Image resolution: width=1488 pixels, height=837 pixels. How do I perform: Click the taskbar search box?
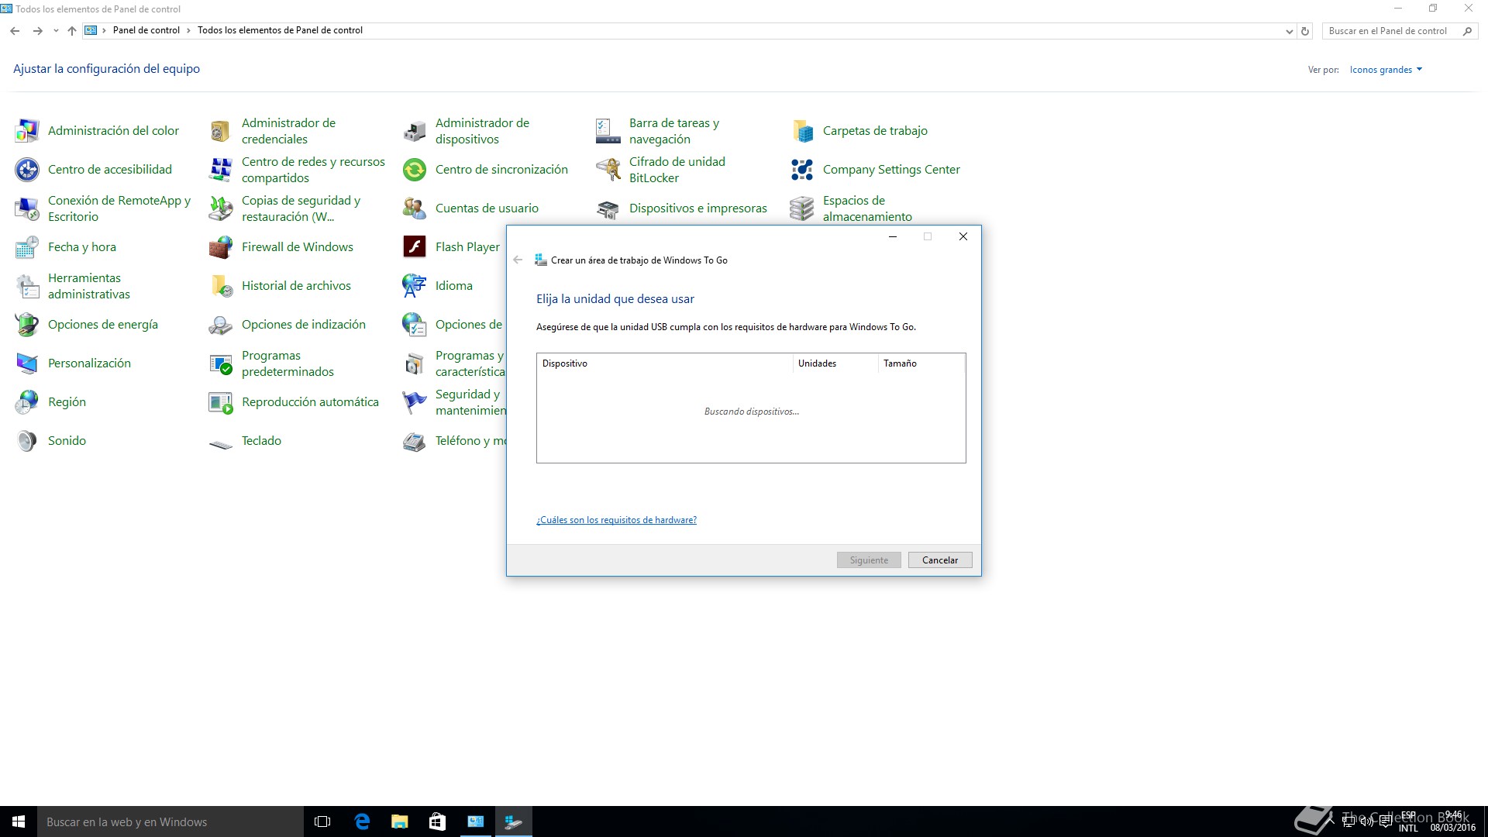(170, 821)
